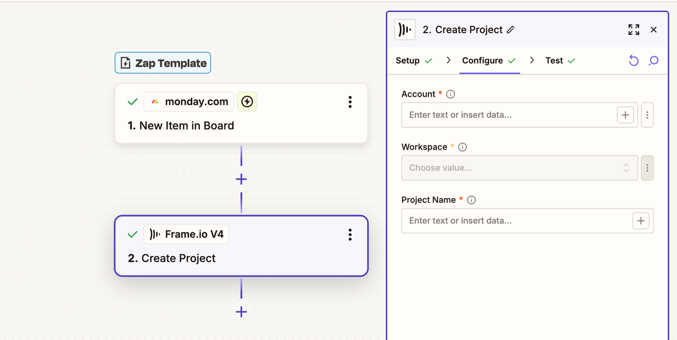
Task: Open Frame.io V4 step three-dot menu
Action: (x=350, y=235)
